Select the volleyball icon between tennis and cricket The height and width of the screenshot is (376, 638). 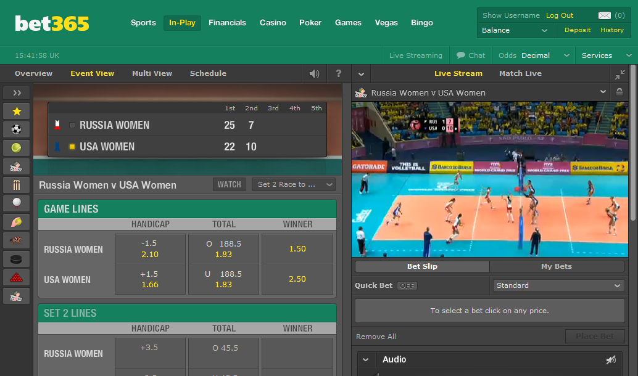click(17, 166)
